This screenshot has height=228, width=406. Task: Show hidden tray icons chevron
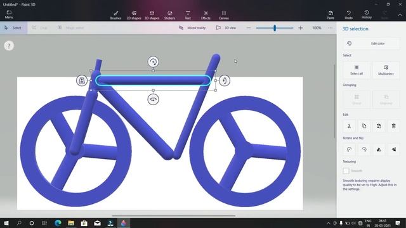[329, 223]
